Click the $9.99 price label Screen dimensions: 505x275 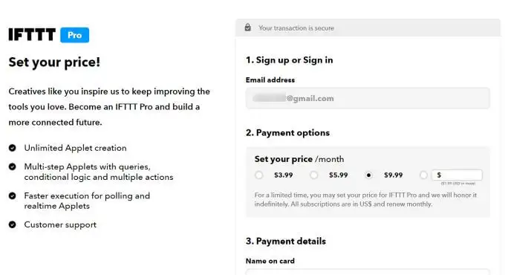coord(394,175)
